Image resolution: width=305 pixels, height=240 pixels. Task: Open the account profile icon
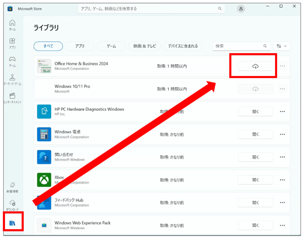pyautogui.click(x=240, y=9)
